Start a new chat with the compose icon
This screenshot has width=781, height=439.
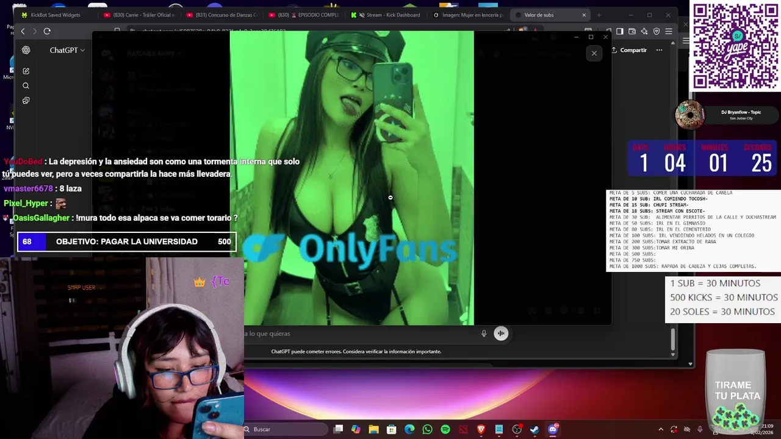[26, 71]
